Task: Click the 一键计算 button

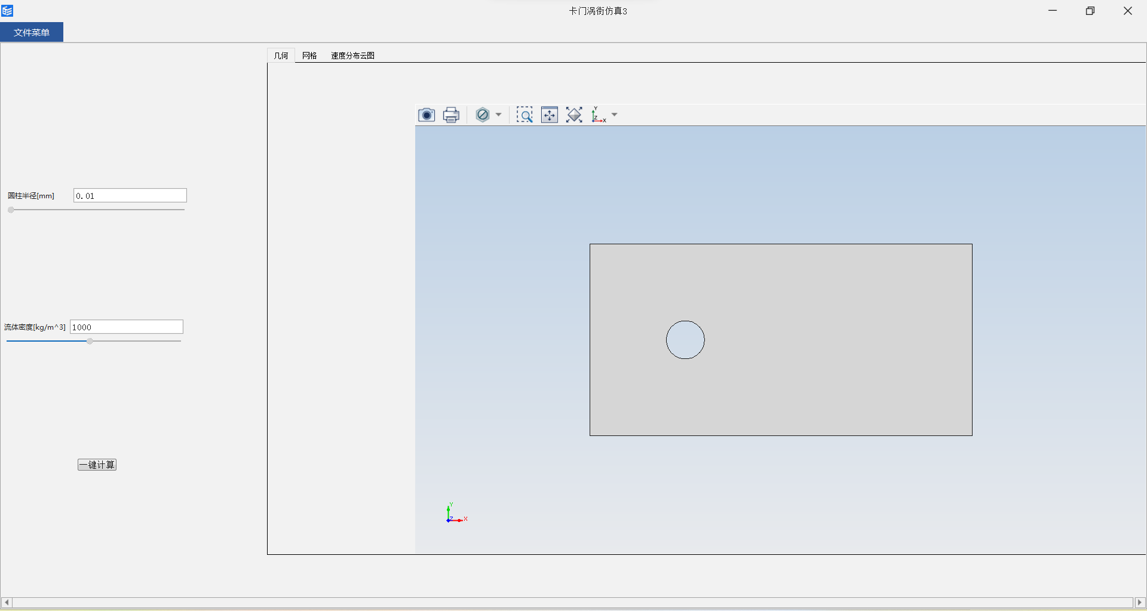Action: [x=97, y=465]
